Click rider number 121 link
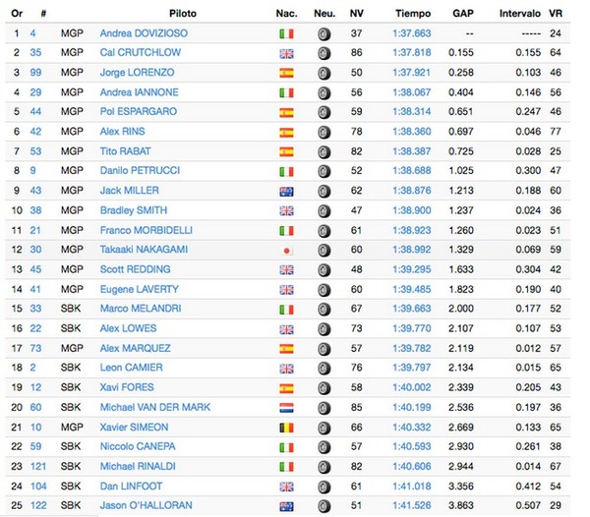The image size is (590, 517). (x=38, y=466)
